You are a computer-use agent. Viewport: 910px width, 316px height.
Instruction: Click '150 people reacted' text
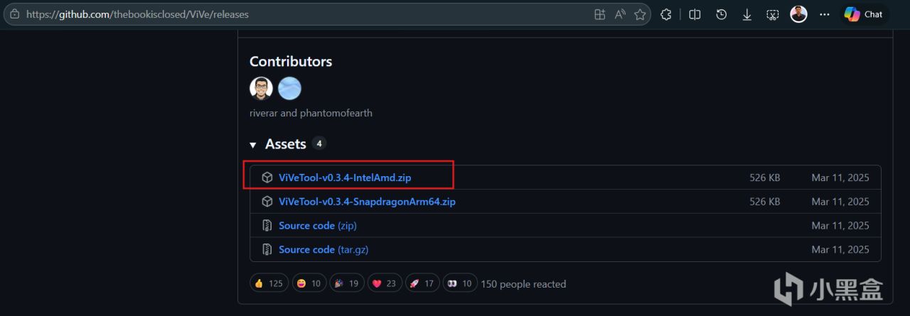point(523,284)
